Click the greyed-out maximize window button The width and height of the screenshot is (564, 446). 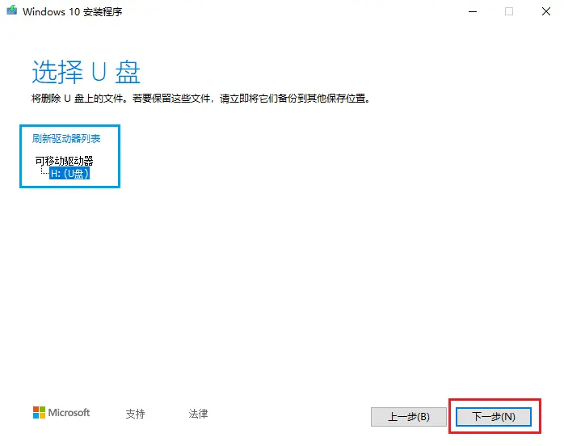coord(509,12)
